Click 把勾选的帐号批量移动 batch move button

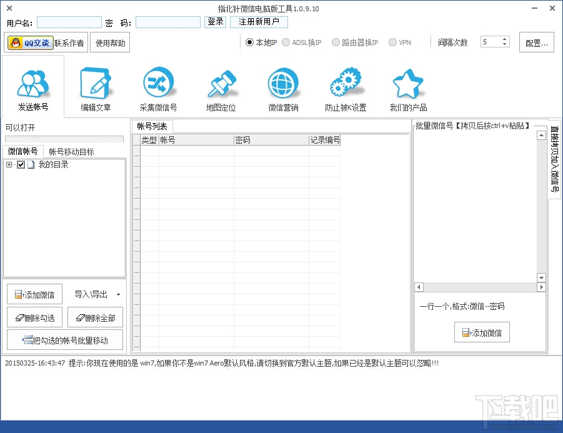[65, 340]
